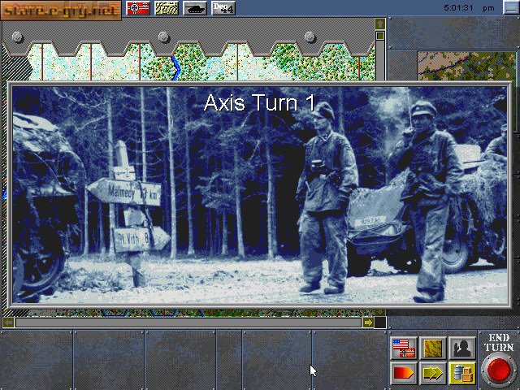The width and height of the screenshot is (520, 390).
Task: Click the map scroll up arrow
Action: (380, 24)
